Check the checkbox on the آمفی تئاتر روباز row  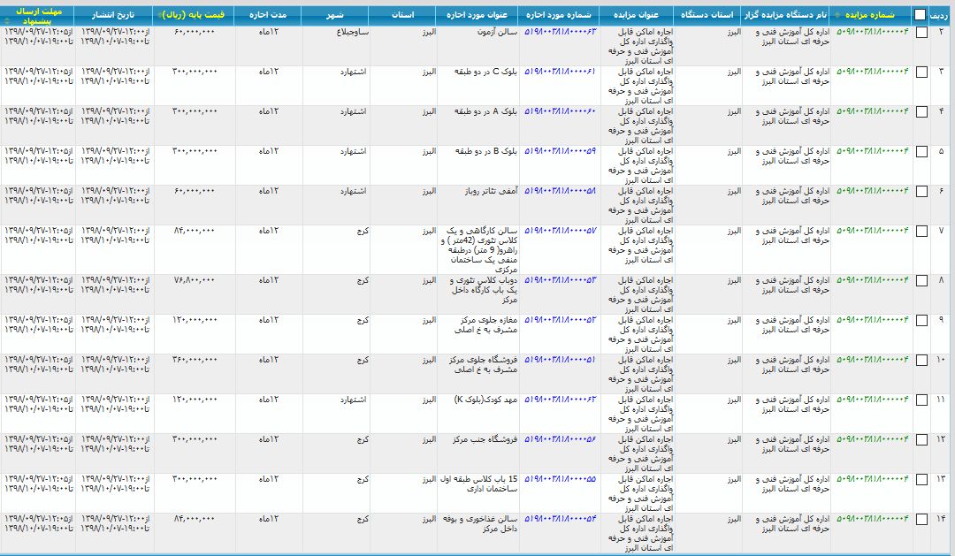(919, 190)
